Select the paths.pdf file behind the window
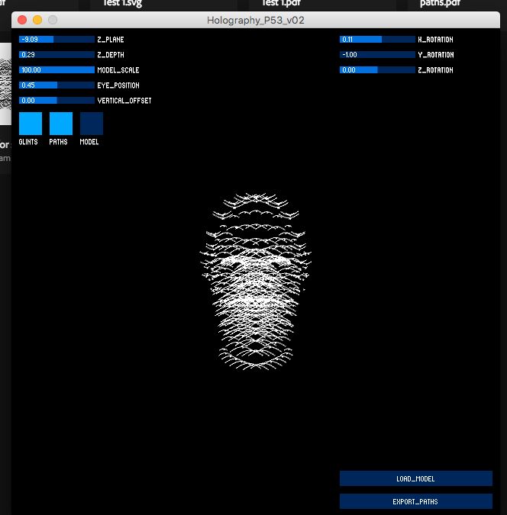The height and width of the screenshot is (515, 507). pyautogui.click(x=440, y=3)
